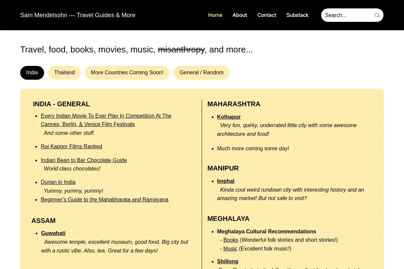Open Raj Kapoor Films Ranked link
This screenshot has height=269, width=404.
(x=71, y=147)
